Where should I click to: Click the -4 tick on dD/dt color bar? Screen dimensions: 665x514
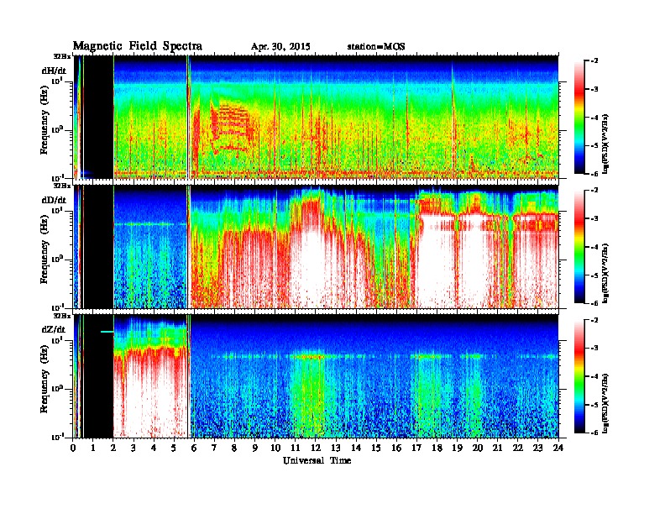coord(594,247)
